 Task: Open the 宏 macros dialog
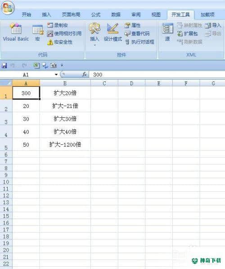38,33
